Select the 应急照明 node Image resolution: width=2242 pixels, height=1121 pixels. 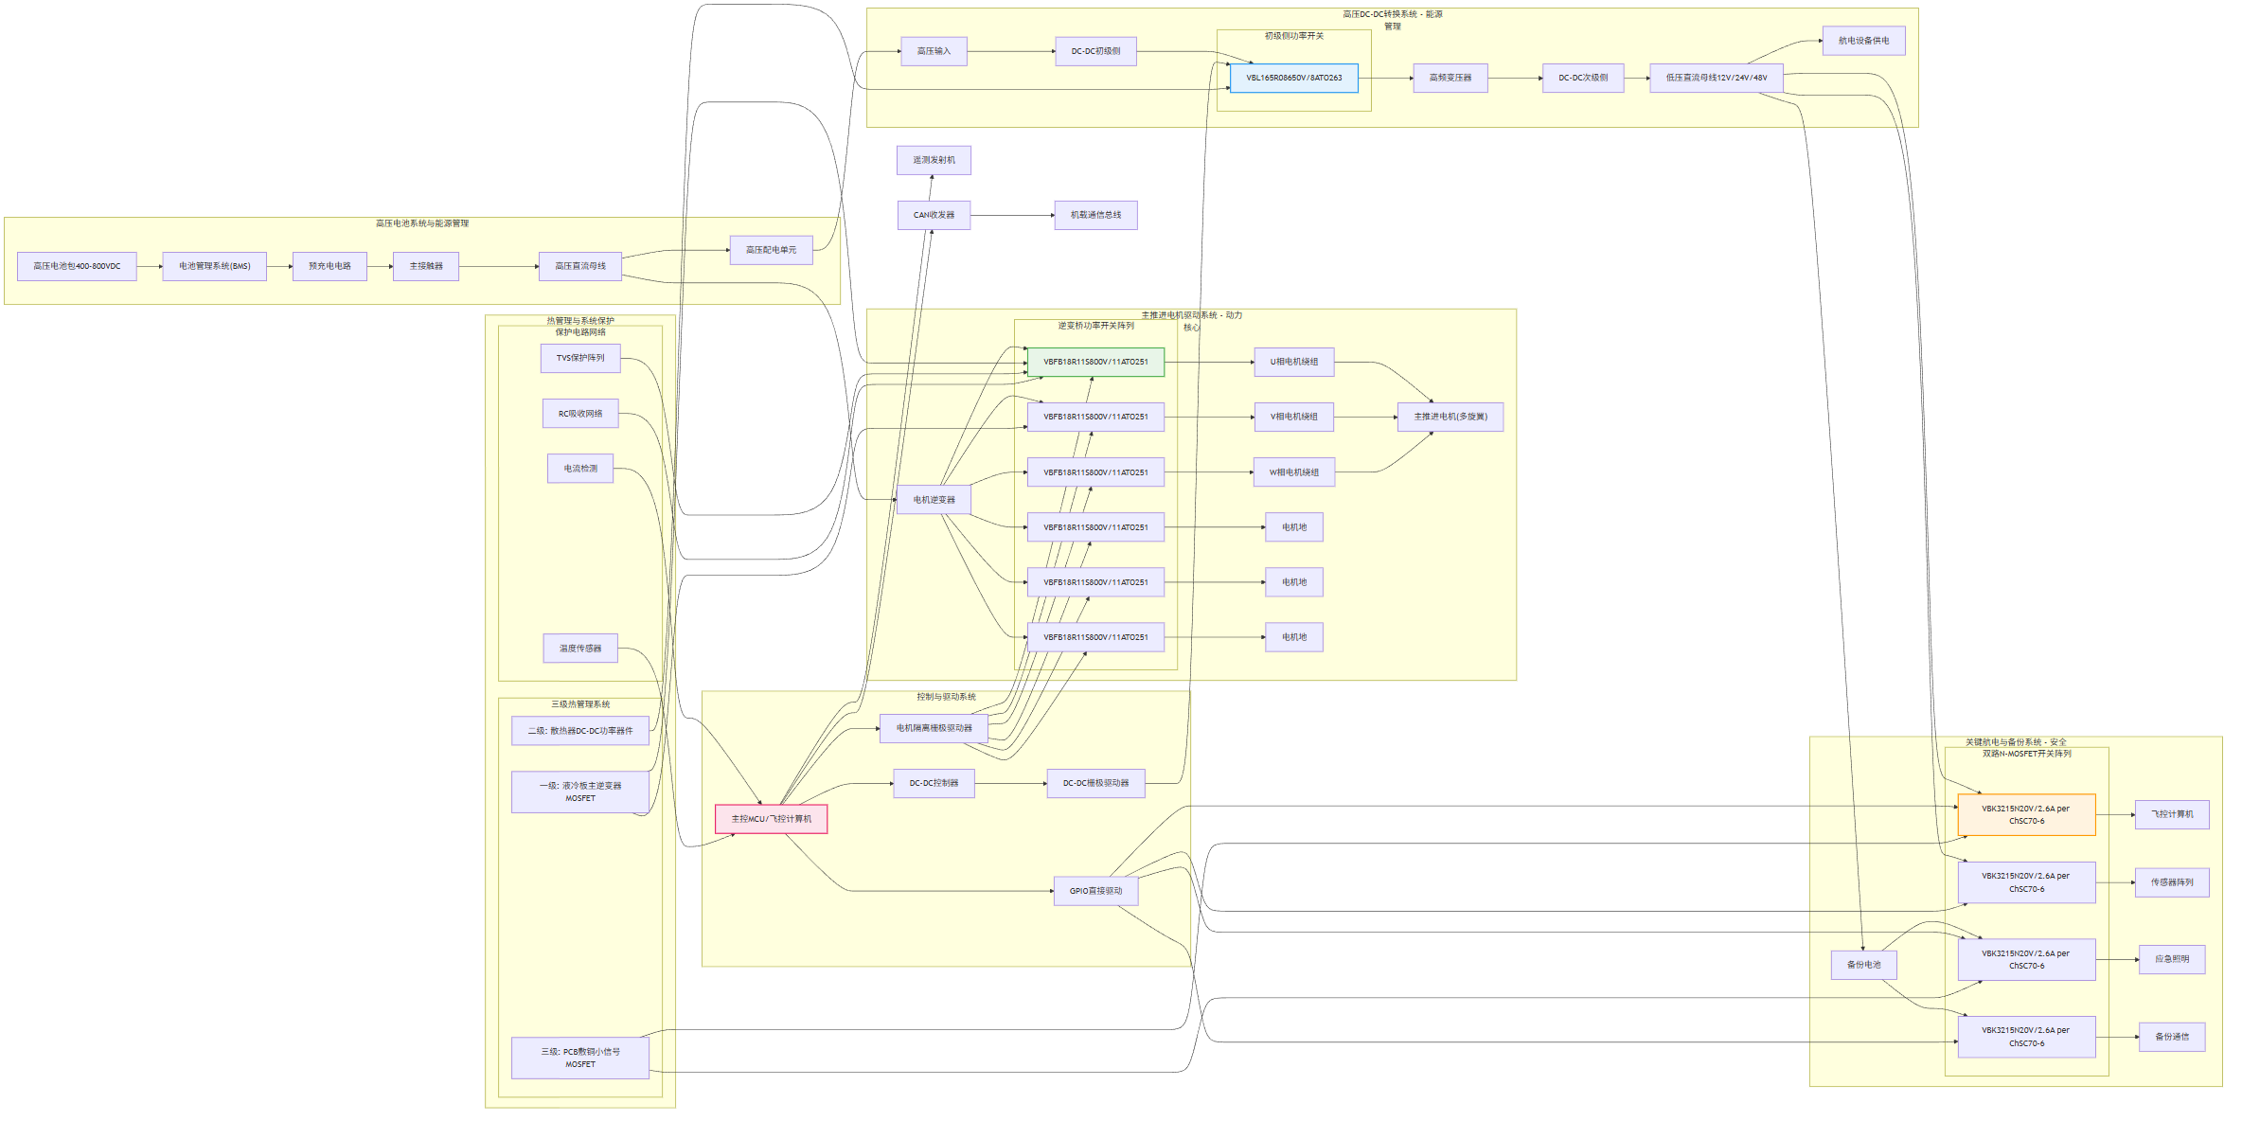tap(2172, 959)
